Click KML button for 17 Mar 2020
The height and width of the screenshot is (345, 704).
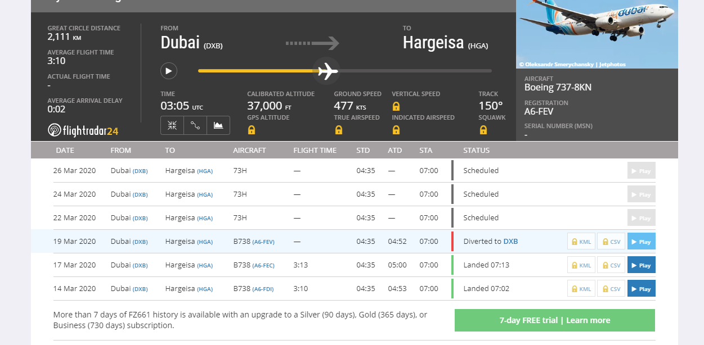click(581, 265)
